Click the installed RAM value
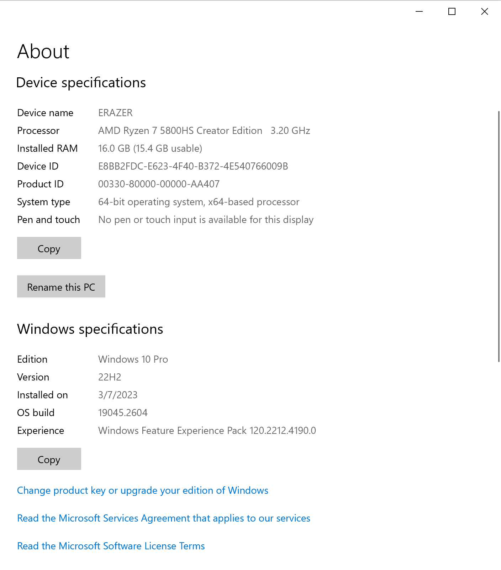This screenshot has height=570, width=501. tap(150, 149)
